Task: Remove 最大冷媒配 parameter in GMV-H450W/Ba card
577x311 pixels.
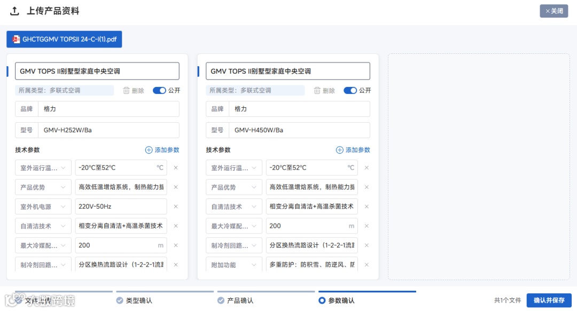Action: (x=367, y=226)
